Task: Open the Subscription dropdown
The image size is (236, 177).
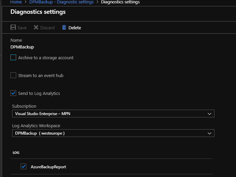Action: [x=113, y=114]
